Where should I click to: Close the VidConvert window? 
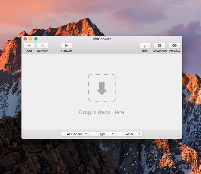click(x=25, y=39)
